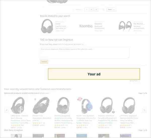Click the carousel left arrow icon
This screenshot has width=151, height=138.
[x=7, y=110]
